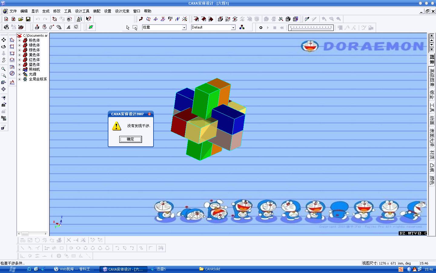436x273 pixels.
Task: Click the eyedropper pick tool
Action: [307, 19]
